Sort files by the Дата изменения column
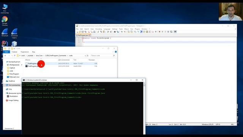Image resolution: width=243 pixels, height=137 pixels. pyautogui.click(x=64, y=60)
